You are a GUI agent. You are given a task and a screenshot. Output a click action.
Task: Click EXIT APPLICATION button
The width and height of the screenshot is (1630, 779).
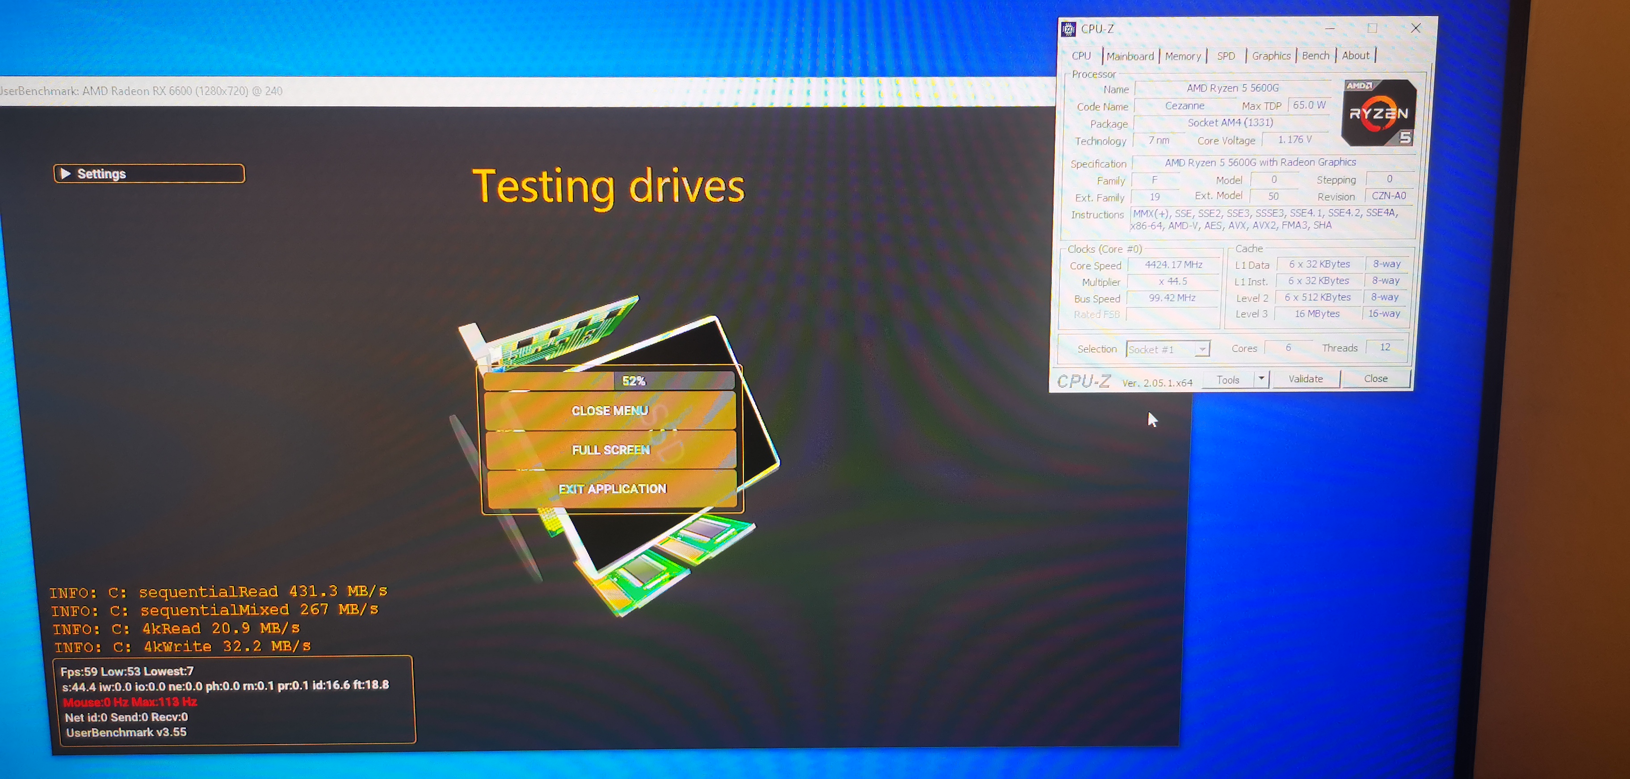[612, 489]
